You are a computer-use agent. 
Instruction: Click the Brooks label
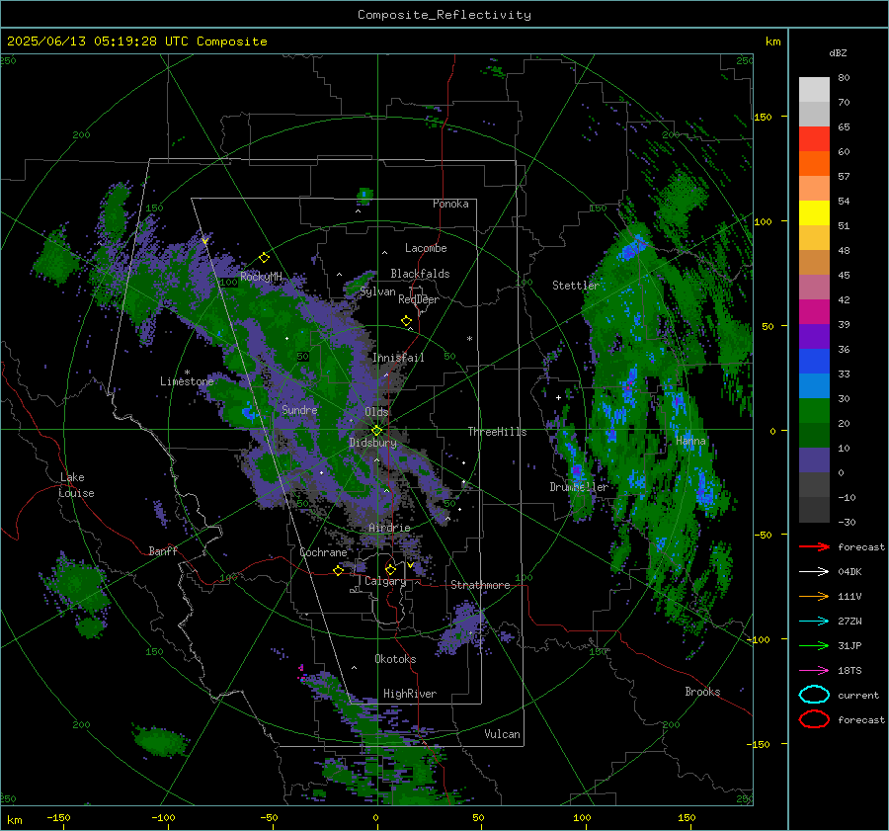point(702,692)
